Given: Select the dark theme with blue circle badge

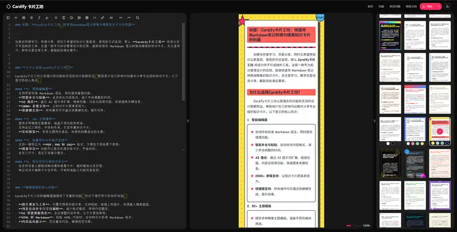Looking at the screenshot, I should point(415,163).
